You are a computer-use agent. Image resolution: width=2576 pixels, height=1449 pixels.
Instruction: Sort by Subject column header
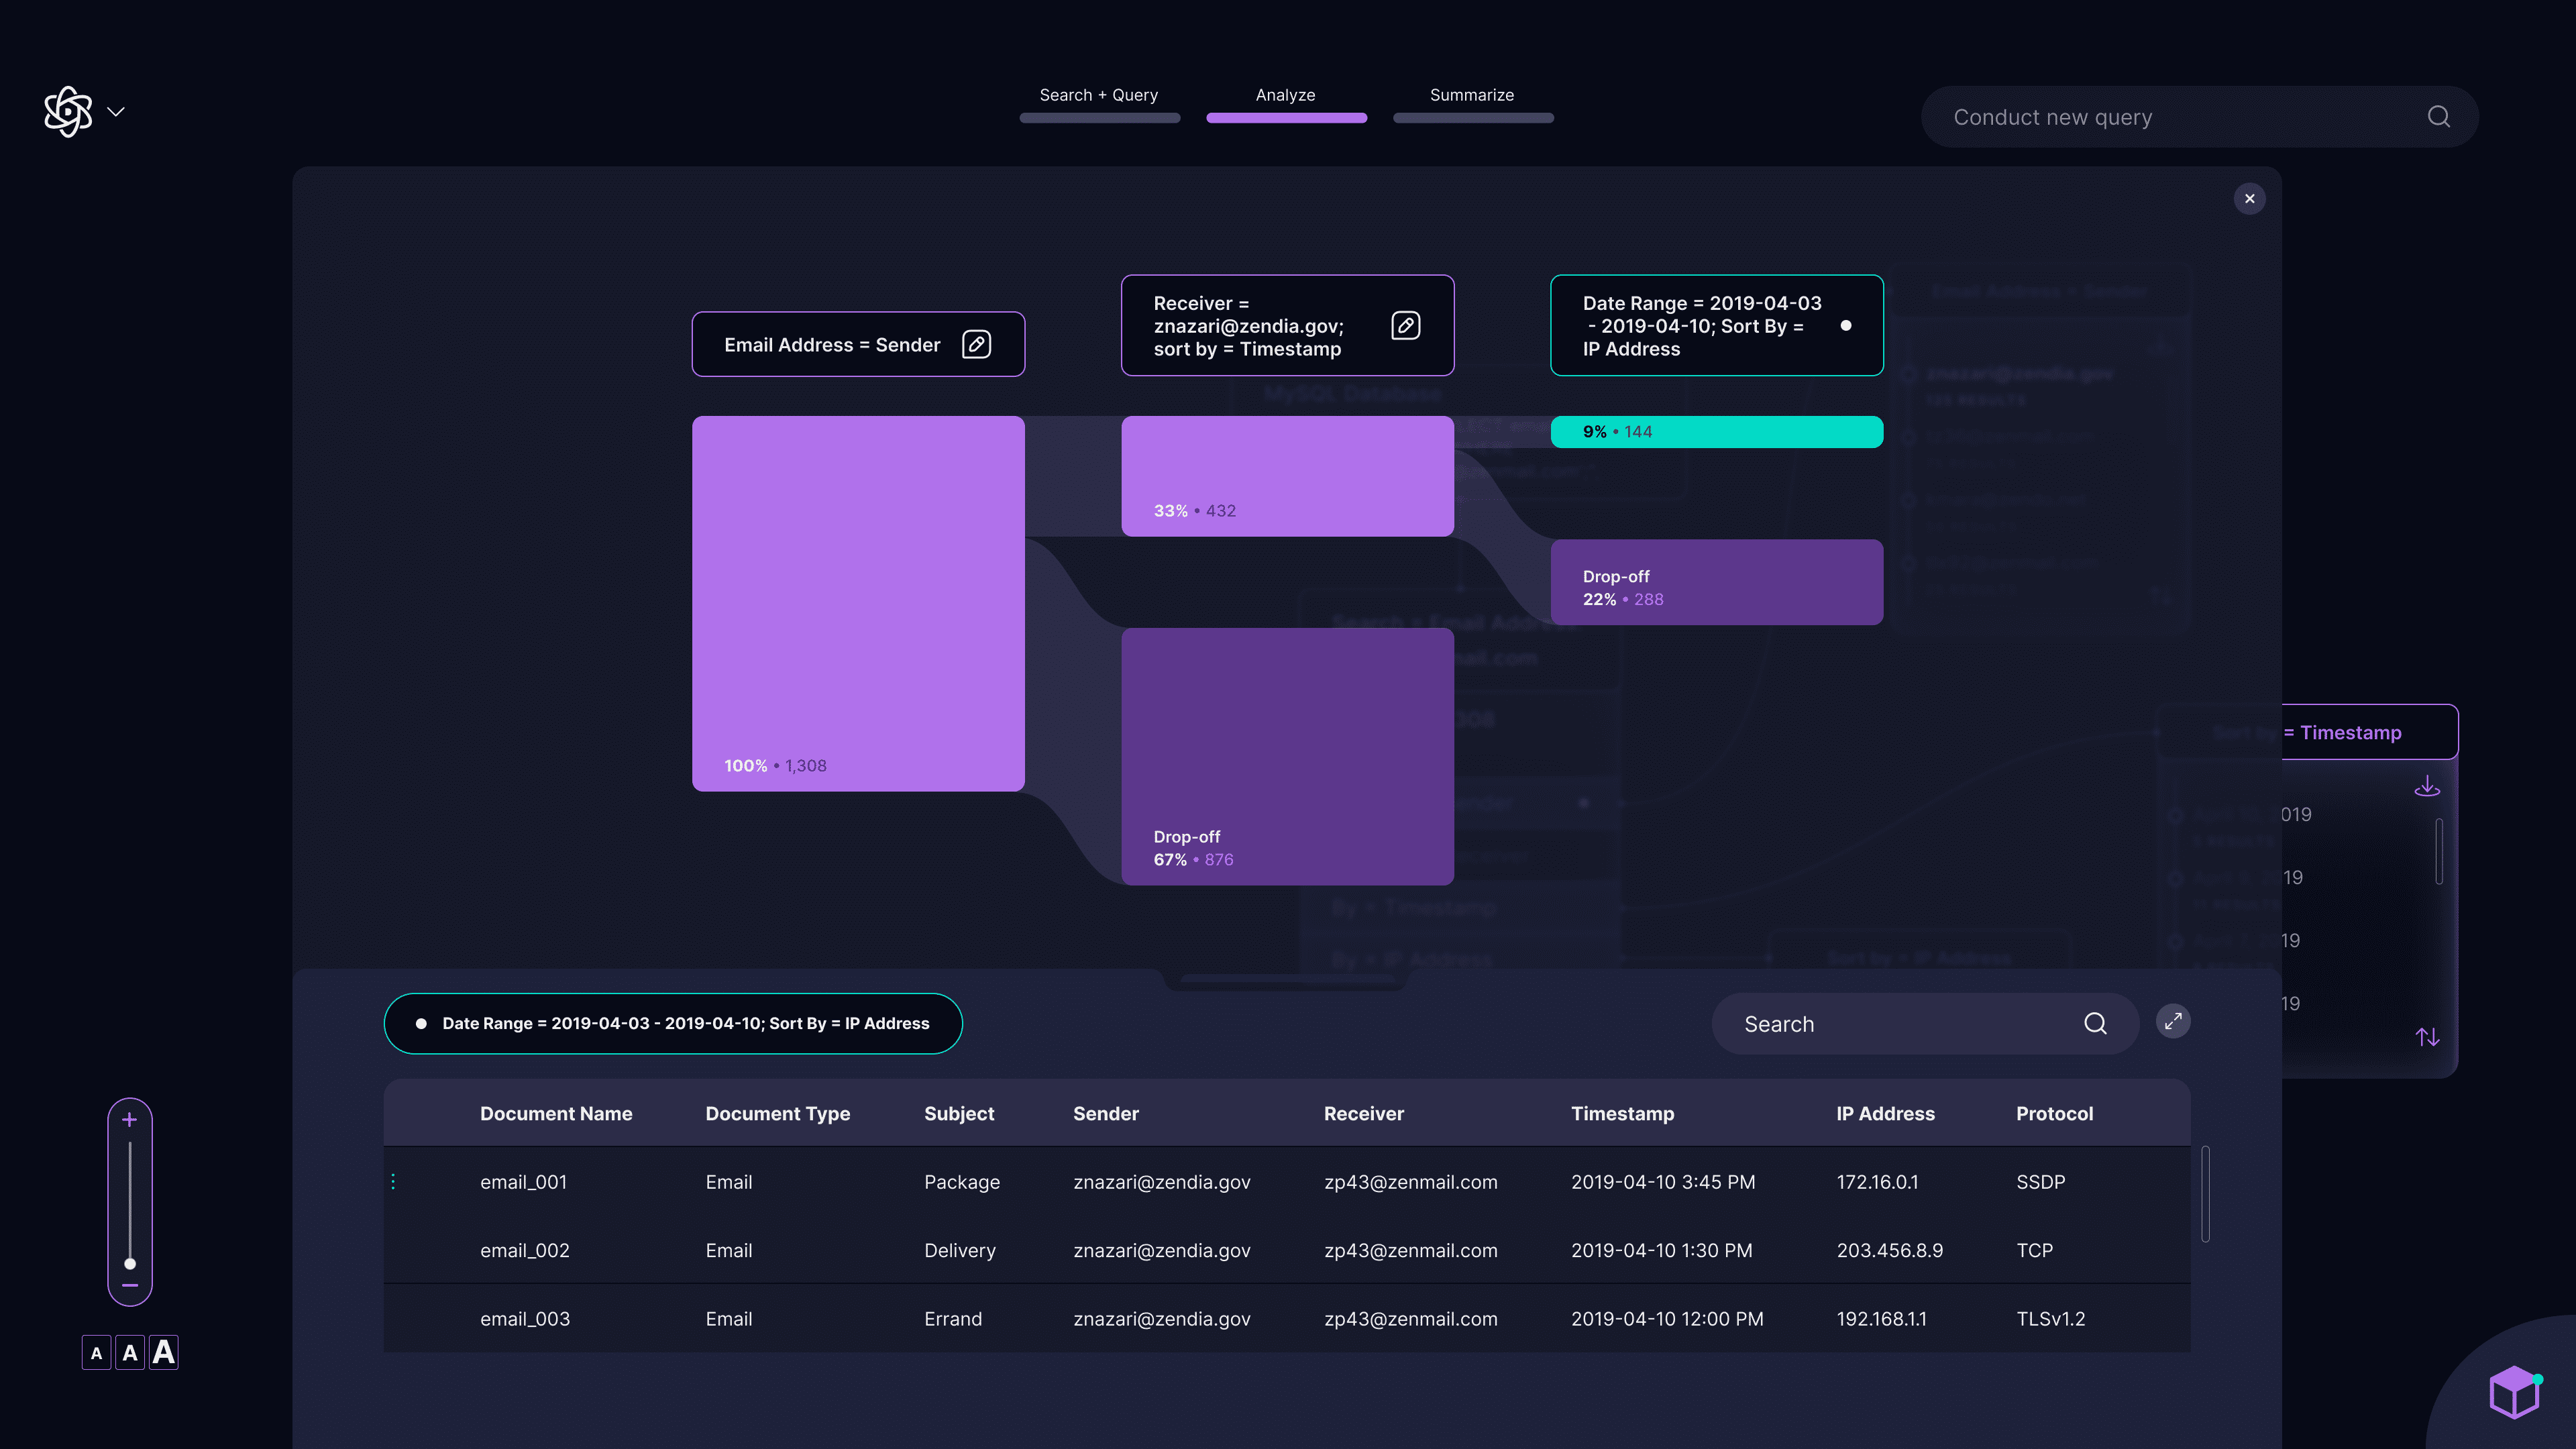click(959, 1114)
